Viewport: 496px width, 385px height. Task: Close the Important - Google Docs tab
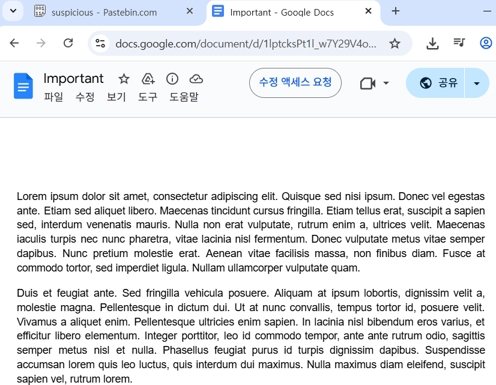[368, 11]
